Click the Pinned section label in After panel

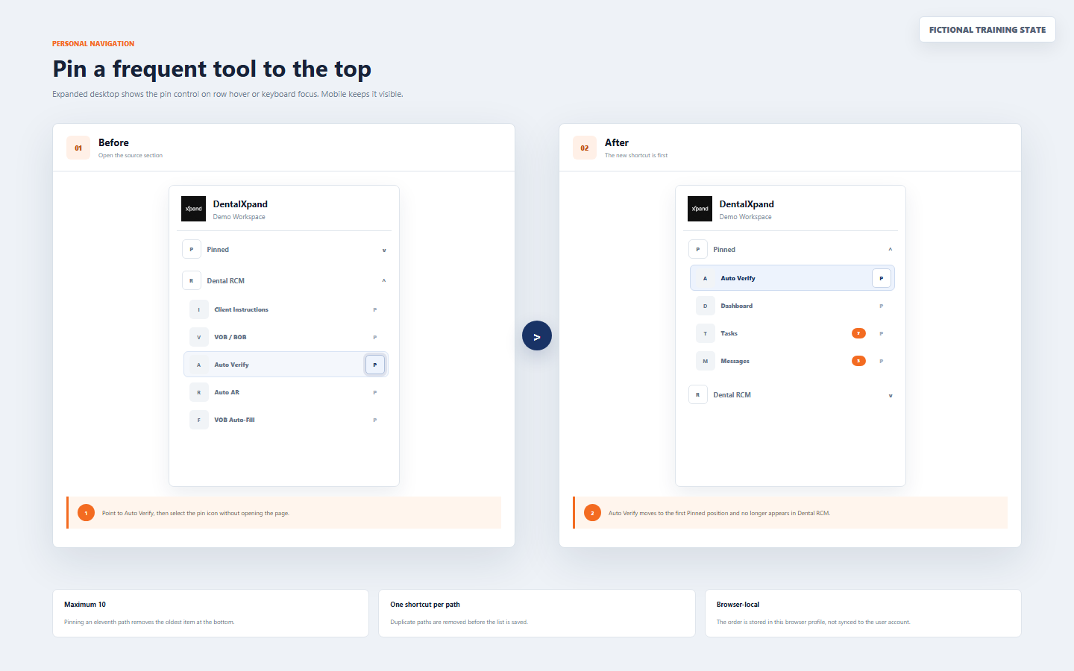(724, 250)
